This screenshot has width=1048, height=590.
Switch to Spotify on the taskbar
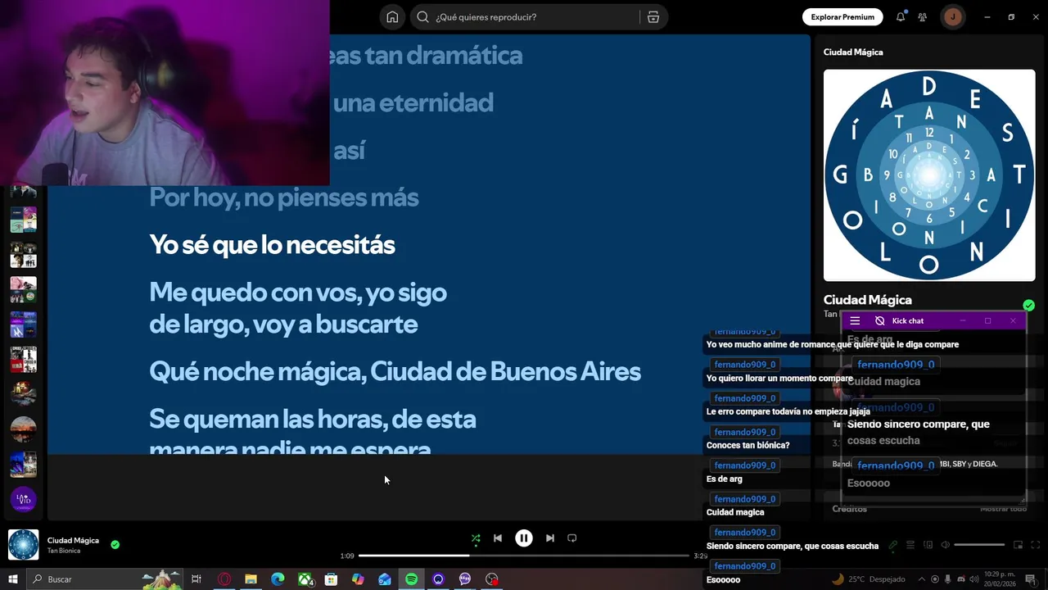point(411,579)
